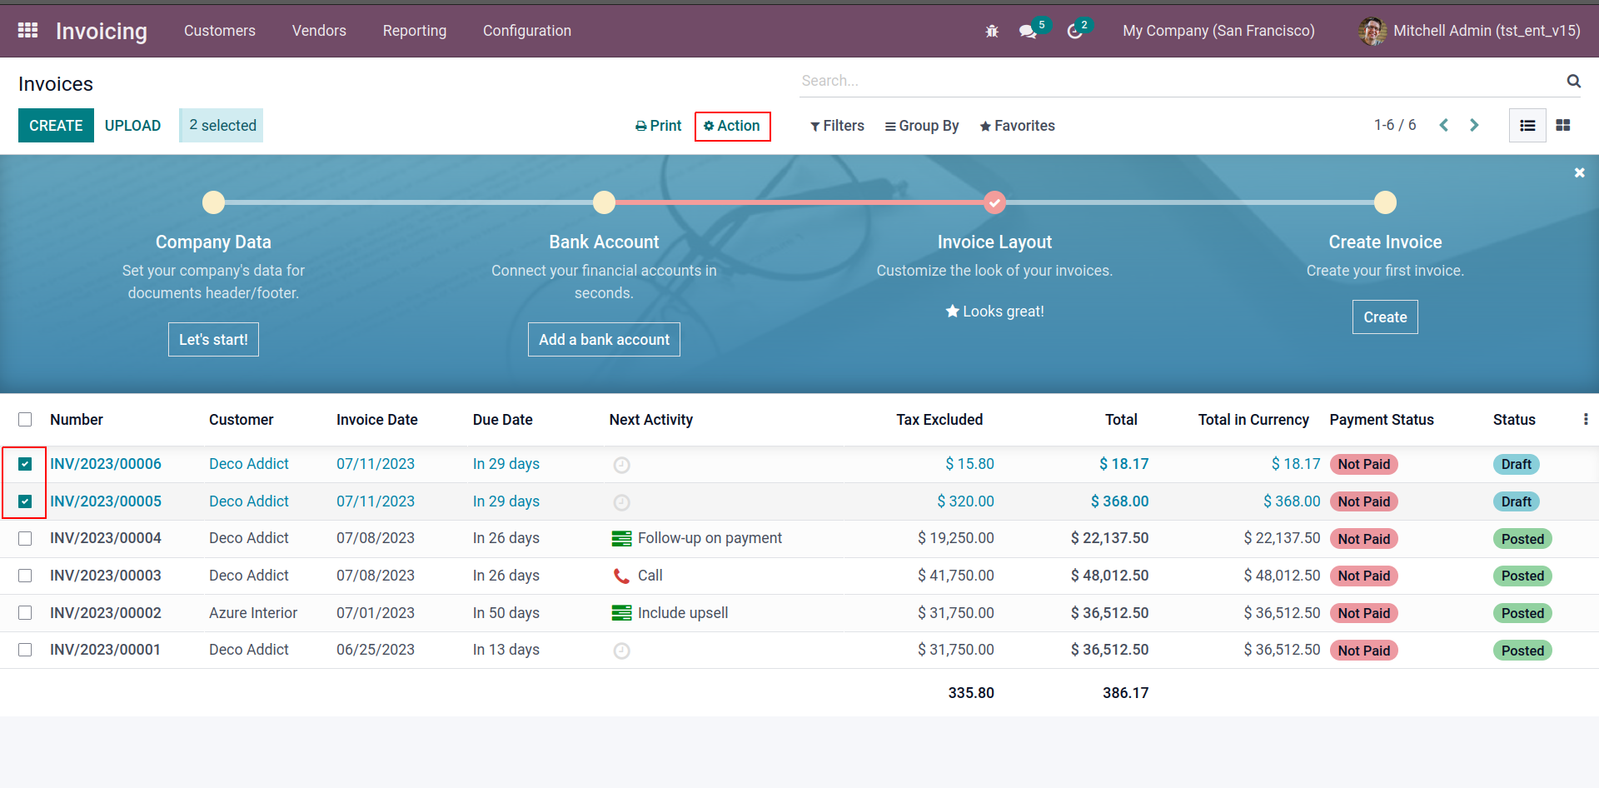This screenshot has width=1599, height=788.
Task: Click the Call phone activity icon
Action: (x=621, y=576)
